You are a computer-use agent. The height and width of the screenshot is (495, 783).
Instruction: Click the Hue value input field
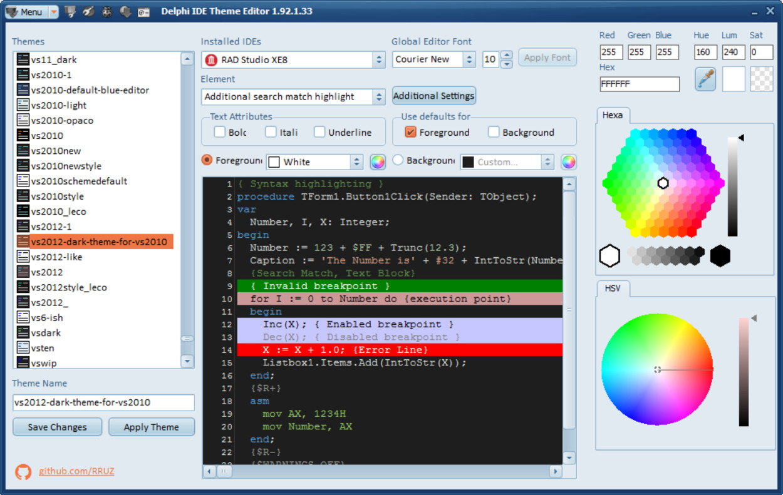(705, 53)
